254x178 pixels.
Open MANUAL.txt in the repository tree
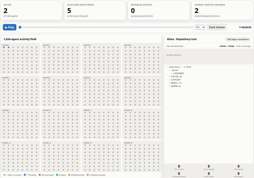(176, 83)
